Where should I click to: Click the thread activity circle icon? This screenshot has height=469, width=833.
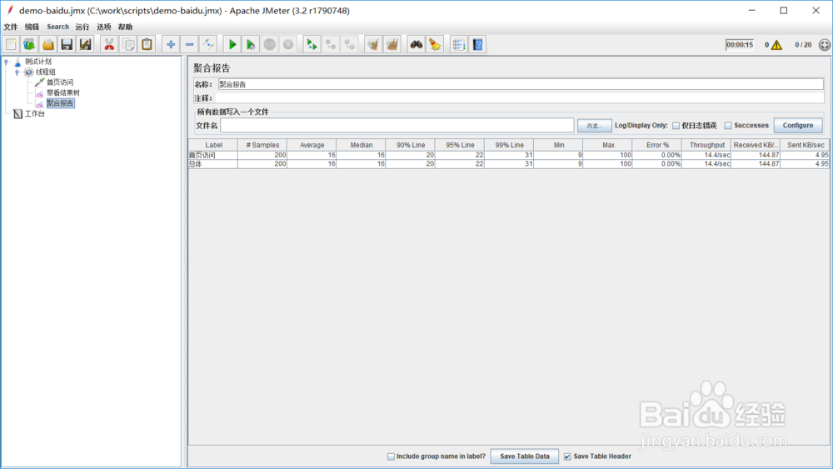pyautogui.click(x=825, y=45)
